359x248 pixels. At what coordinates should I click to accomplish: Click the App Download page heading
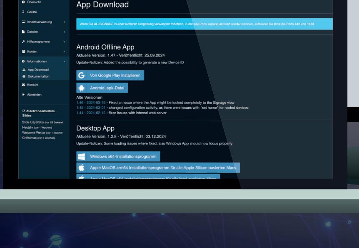point(102,5)
